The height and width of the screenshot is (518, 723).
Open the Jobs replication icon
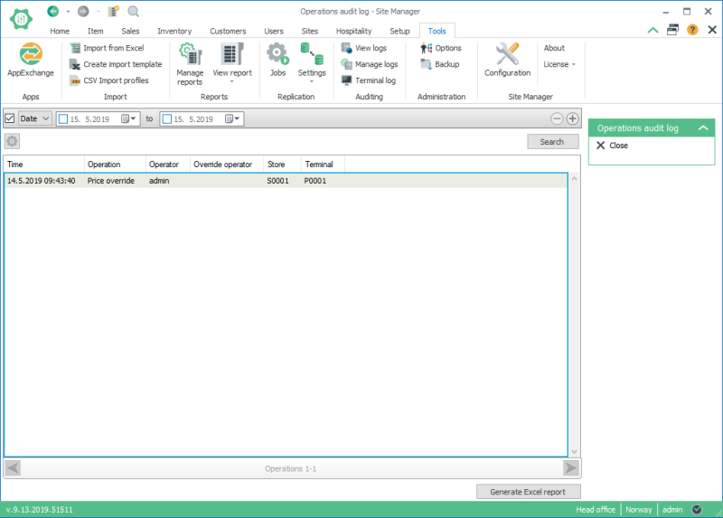277,55
